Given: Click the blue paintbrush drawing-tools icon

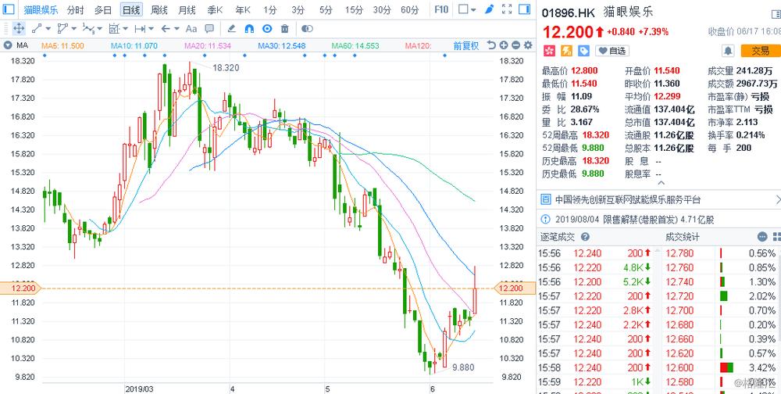Looking at the screenshot, I should point(490,9).
